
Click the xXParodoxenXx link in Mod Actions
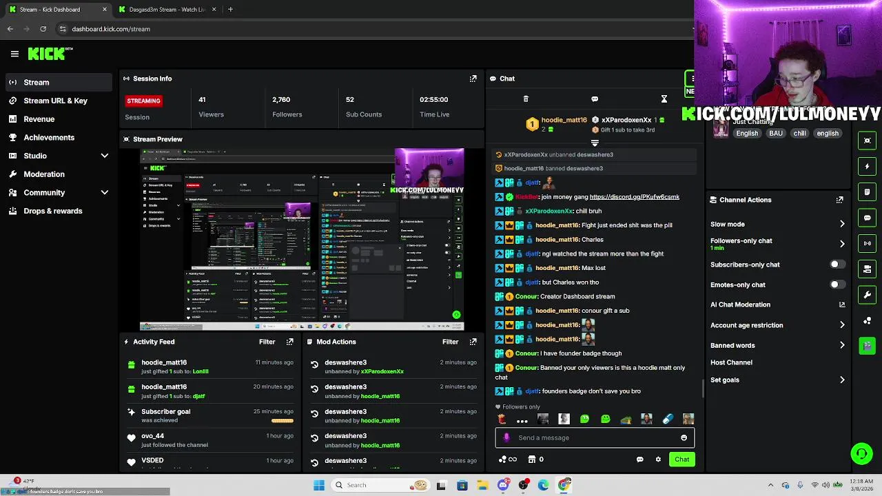(382, 371)
